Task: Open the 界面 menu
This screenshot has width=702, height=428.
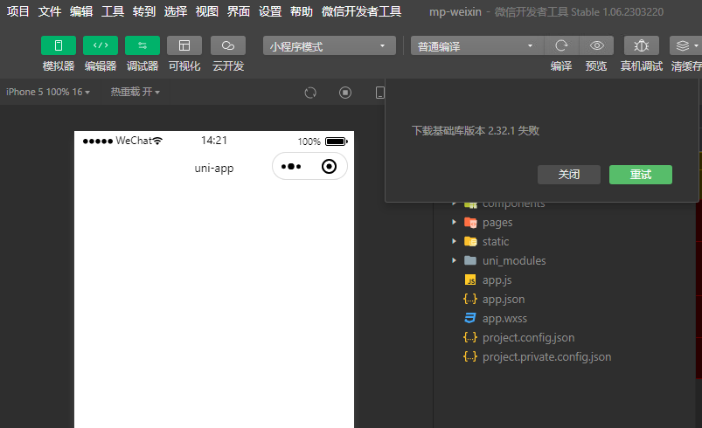Action: tap(238, 11)
